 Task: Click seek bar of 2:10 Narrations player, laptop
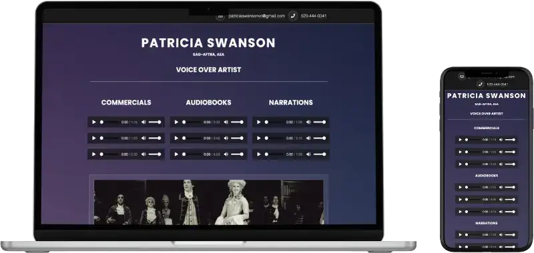coord(274,138)
